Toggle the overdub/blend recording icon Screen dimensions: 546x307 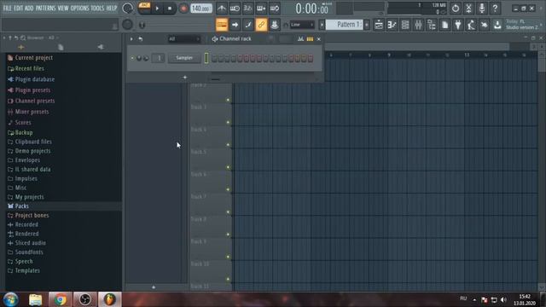click(261, 9)
